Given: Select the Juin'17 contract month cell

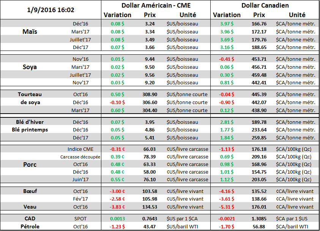Looking at the screenshot, I should [x=80, y=179].
